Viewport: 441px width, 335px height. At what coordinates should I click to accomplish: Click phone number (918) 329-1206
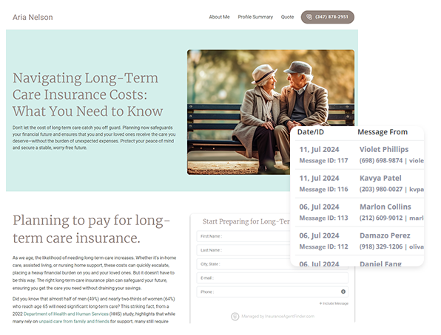tap(381, 246)
